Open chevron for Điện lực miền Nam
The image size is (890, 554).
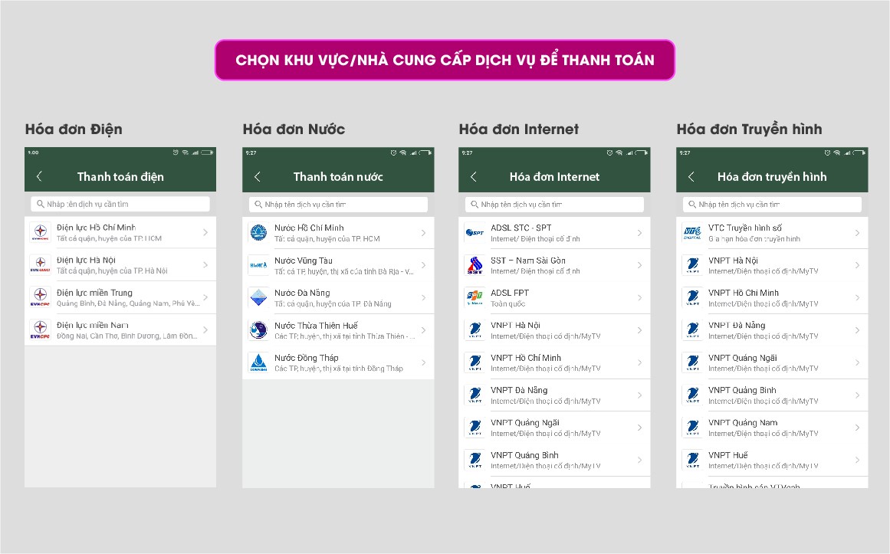(205, 329)
